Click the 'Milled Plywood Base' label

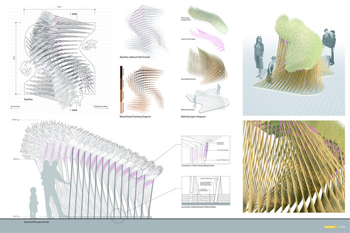(188, 110)
